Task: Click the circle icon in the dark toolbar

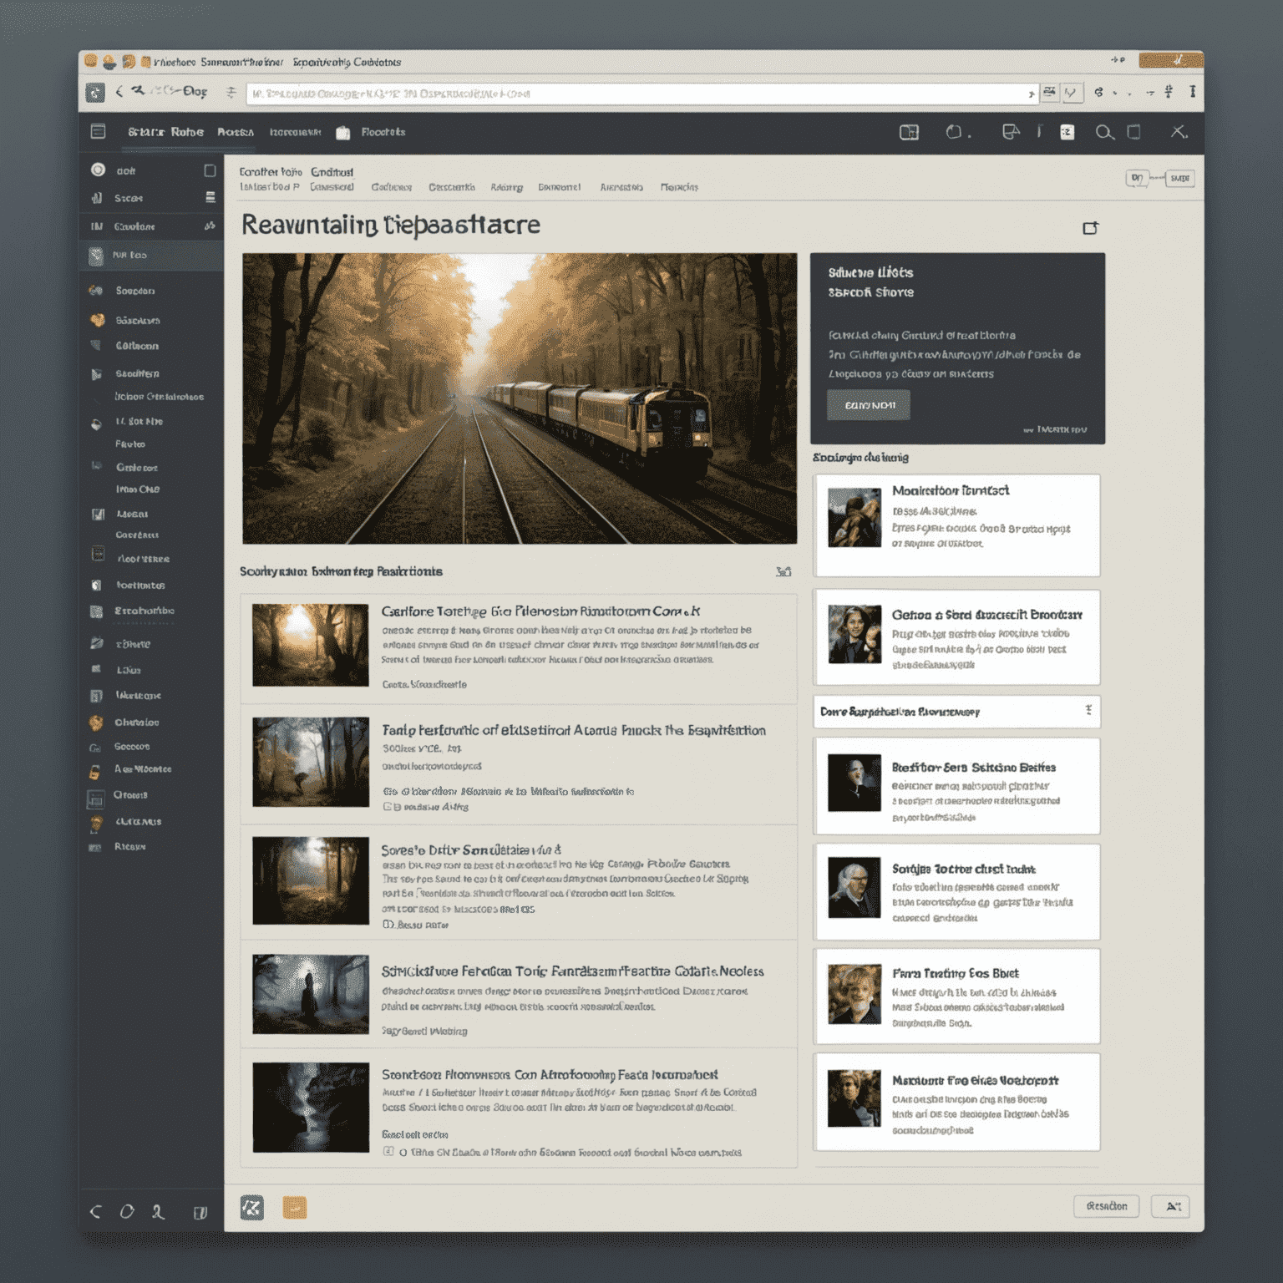Action: pos(953,131)
